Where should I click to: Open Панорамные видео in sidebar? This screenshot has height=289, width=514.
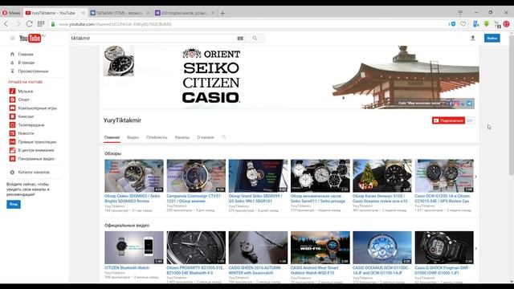click(x=36, y=159)
